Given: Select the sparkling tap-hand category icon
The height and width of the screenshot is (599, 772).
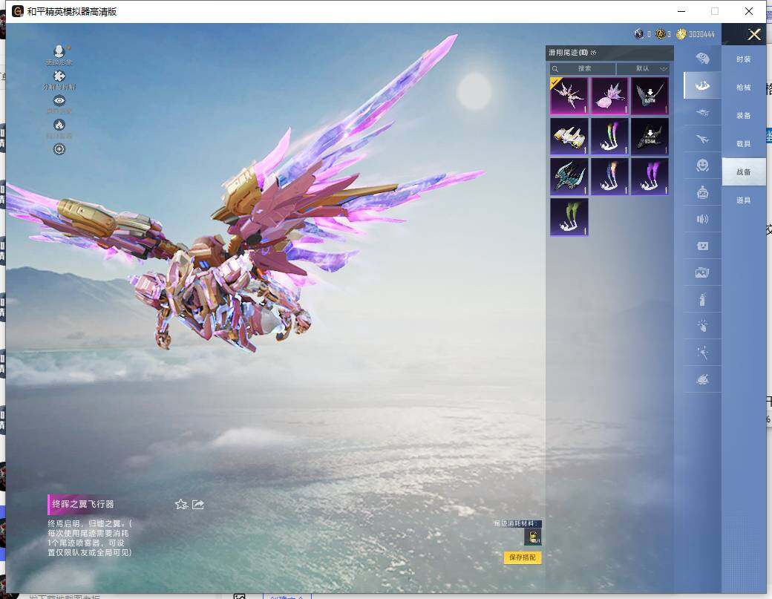Looking at the screenshot, I should (x=702, y=325).
